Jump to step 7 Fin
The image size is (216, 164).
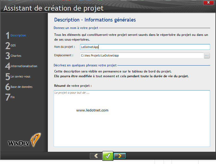click(x=12, y=97)
